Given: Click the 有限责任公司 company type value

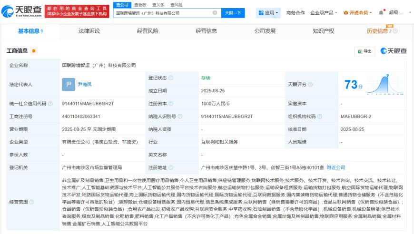Looking at the screenshot, I should coord(100,142).
